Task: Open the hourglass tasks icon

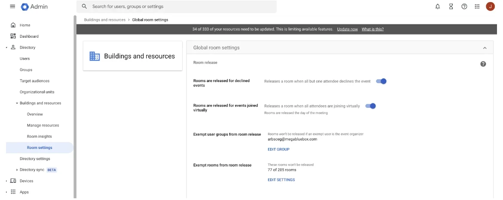Action: click(451, 6)
